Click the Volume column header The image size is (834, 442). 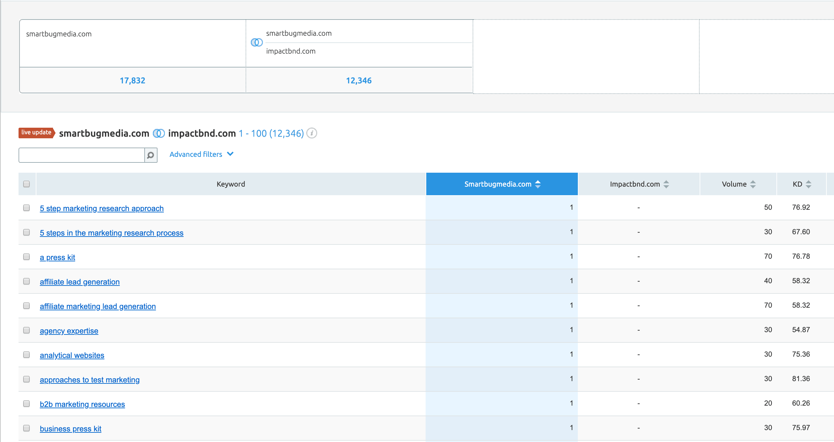pos(738,184)
